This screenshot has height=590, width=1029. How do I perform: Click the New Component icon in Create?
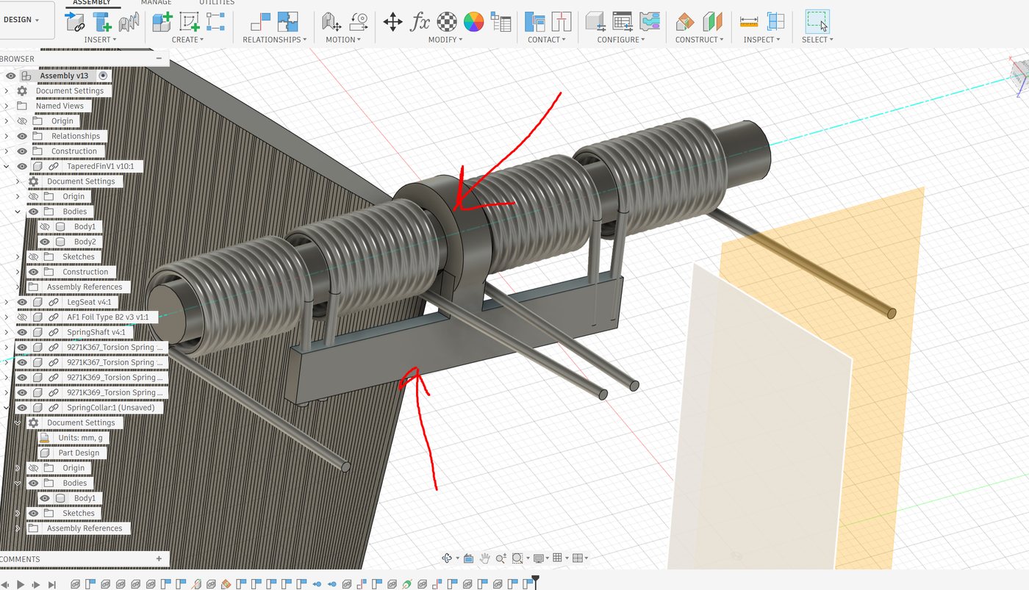pos(162,21)
